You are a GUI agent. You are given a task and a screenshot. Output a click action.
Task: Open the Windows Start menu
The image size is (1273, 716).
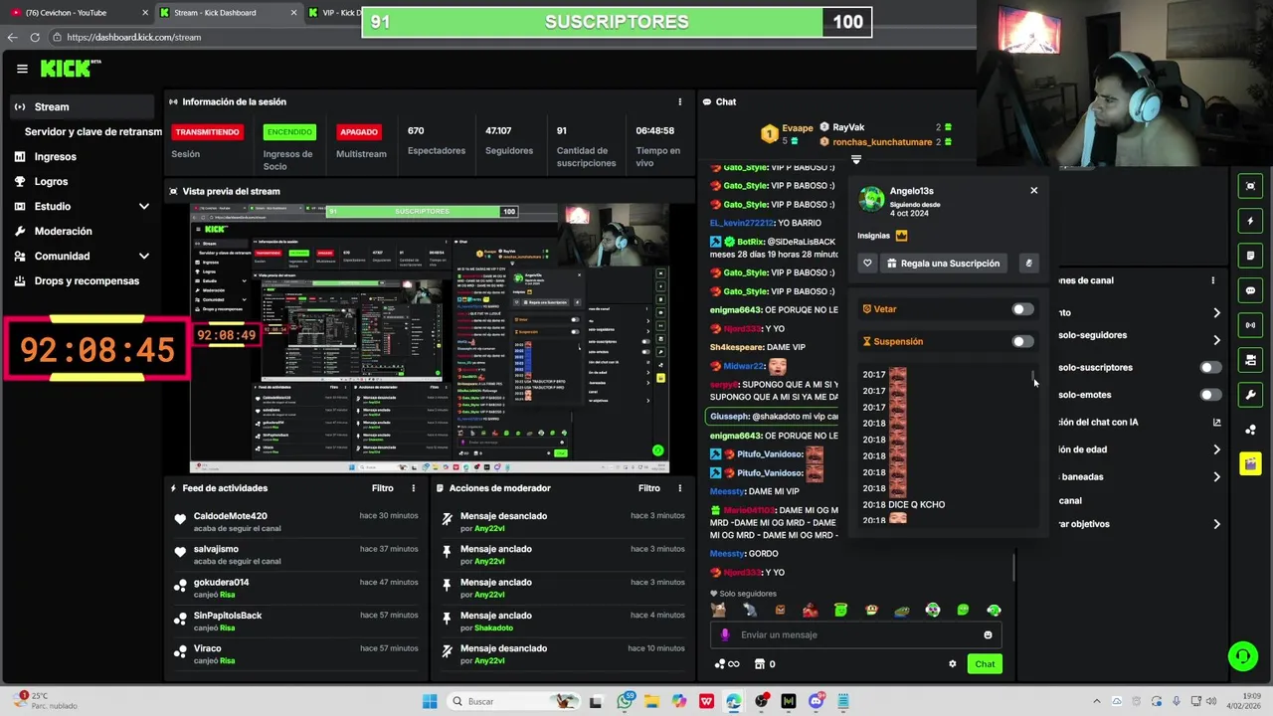(430, 701)
